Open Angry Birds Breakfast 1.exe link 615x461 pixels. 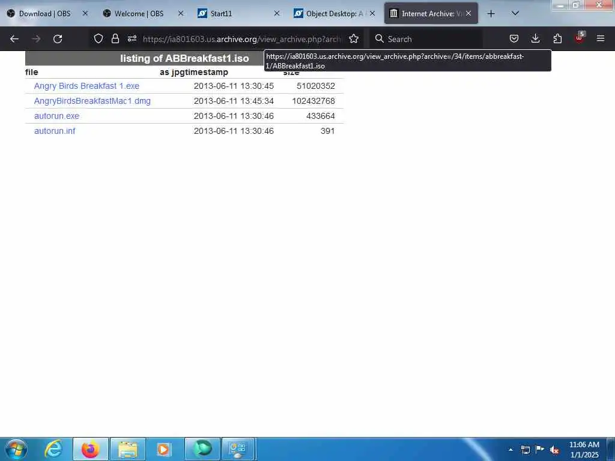(86, 86)
